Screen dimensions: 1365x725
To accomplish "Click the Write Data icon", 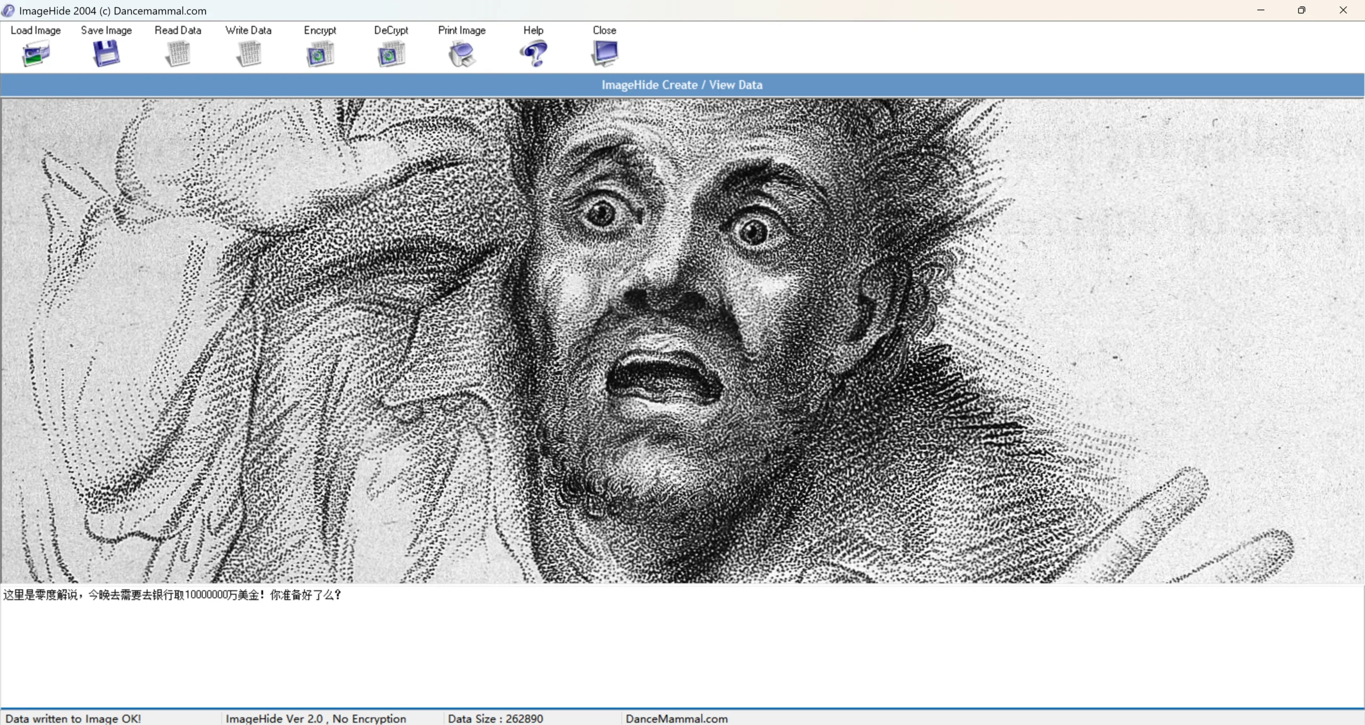I will (248, 54).
